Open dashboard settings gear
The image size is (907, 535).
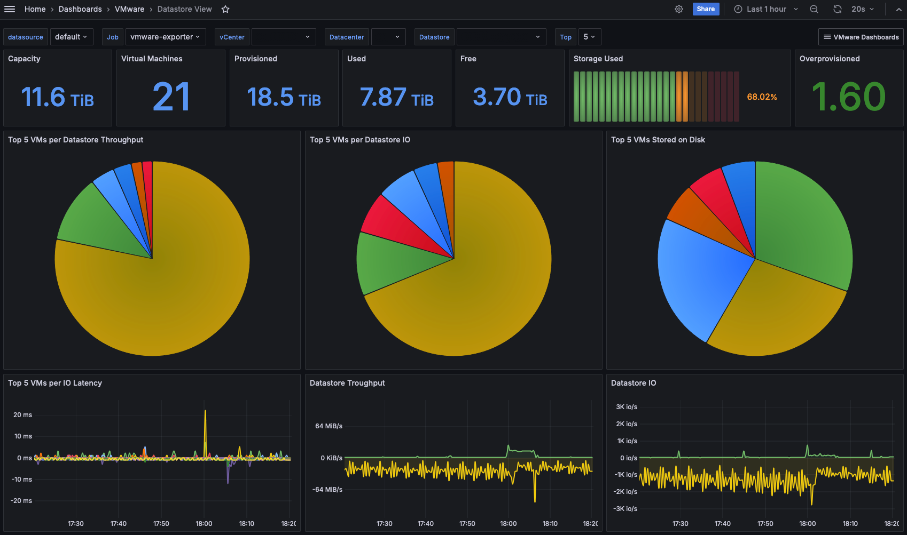[679, 9]
